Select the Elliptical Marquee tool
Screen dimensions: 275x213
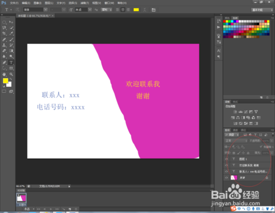click(4, 23)
